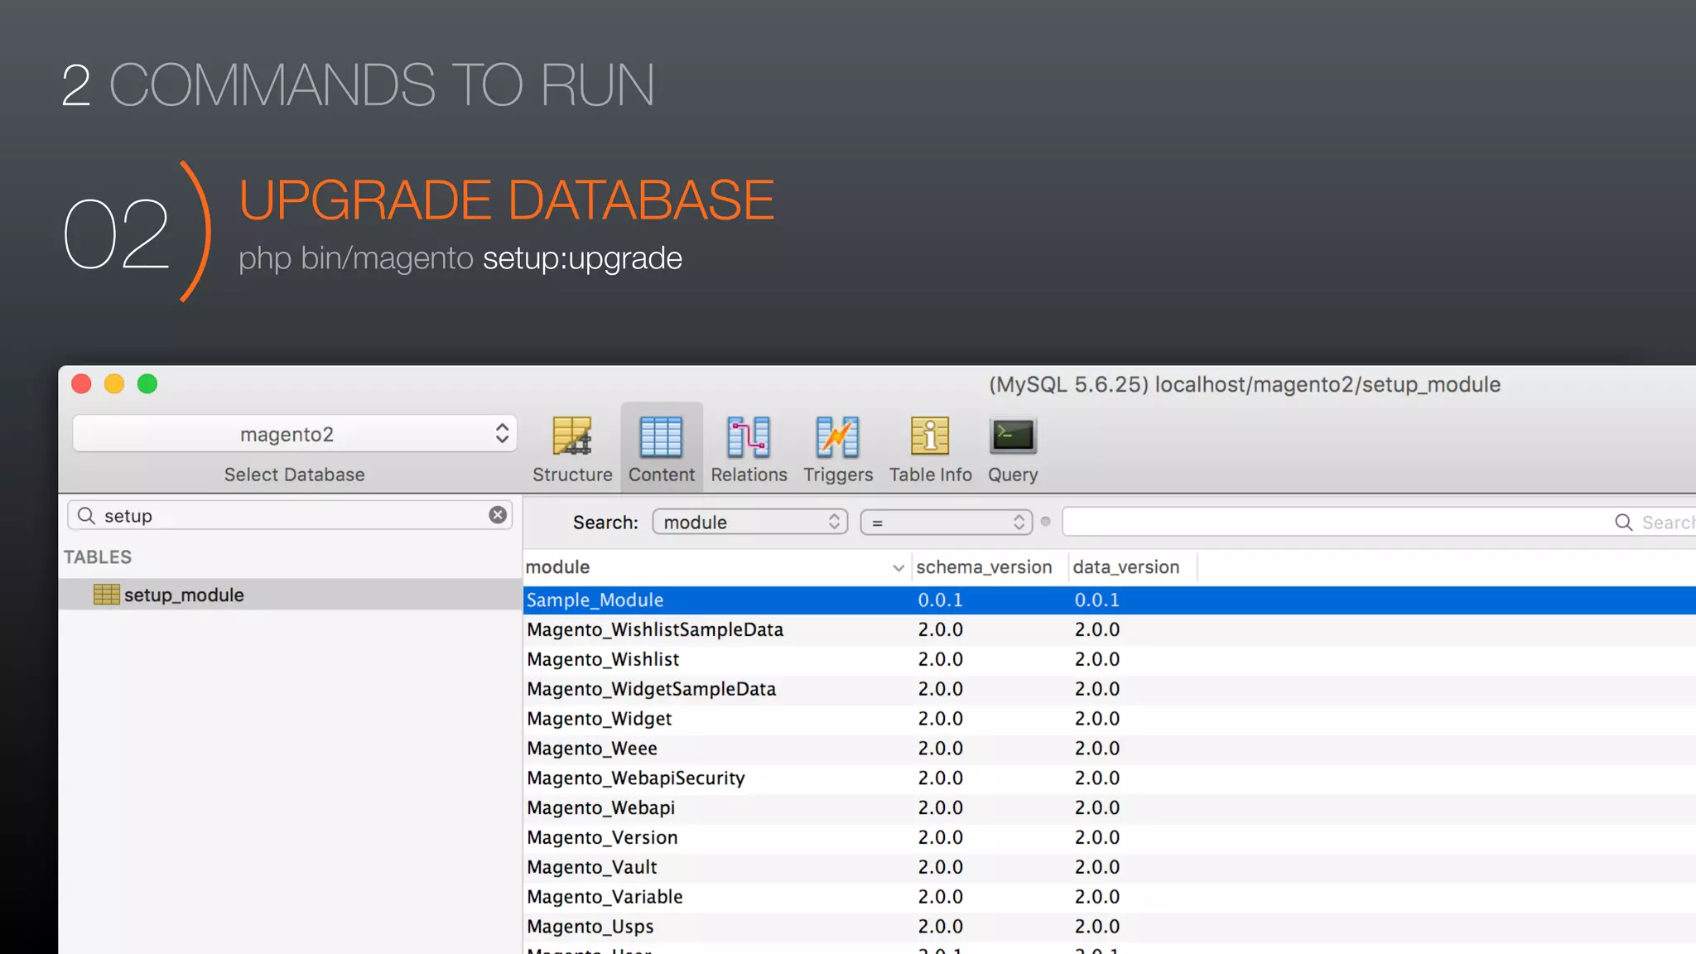Select the Magento_Usps row

(x=1110, y=927)
